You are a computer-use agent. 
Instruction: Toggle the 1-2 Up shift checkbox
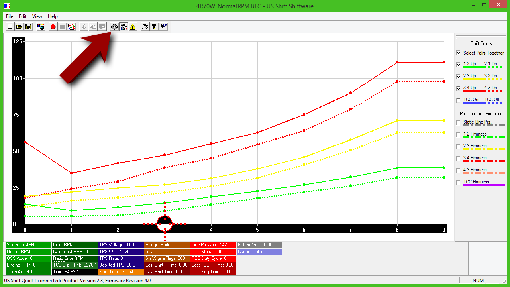[459, 64]
